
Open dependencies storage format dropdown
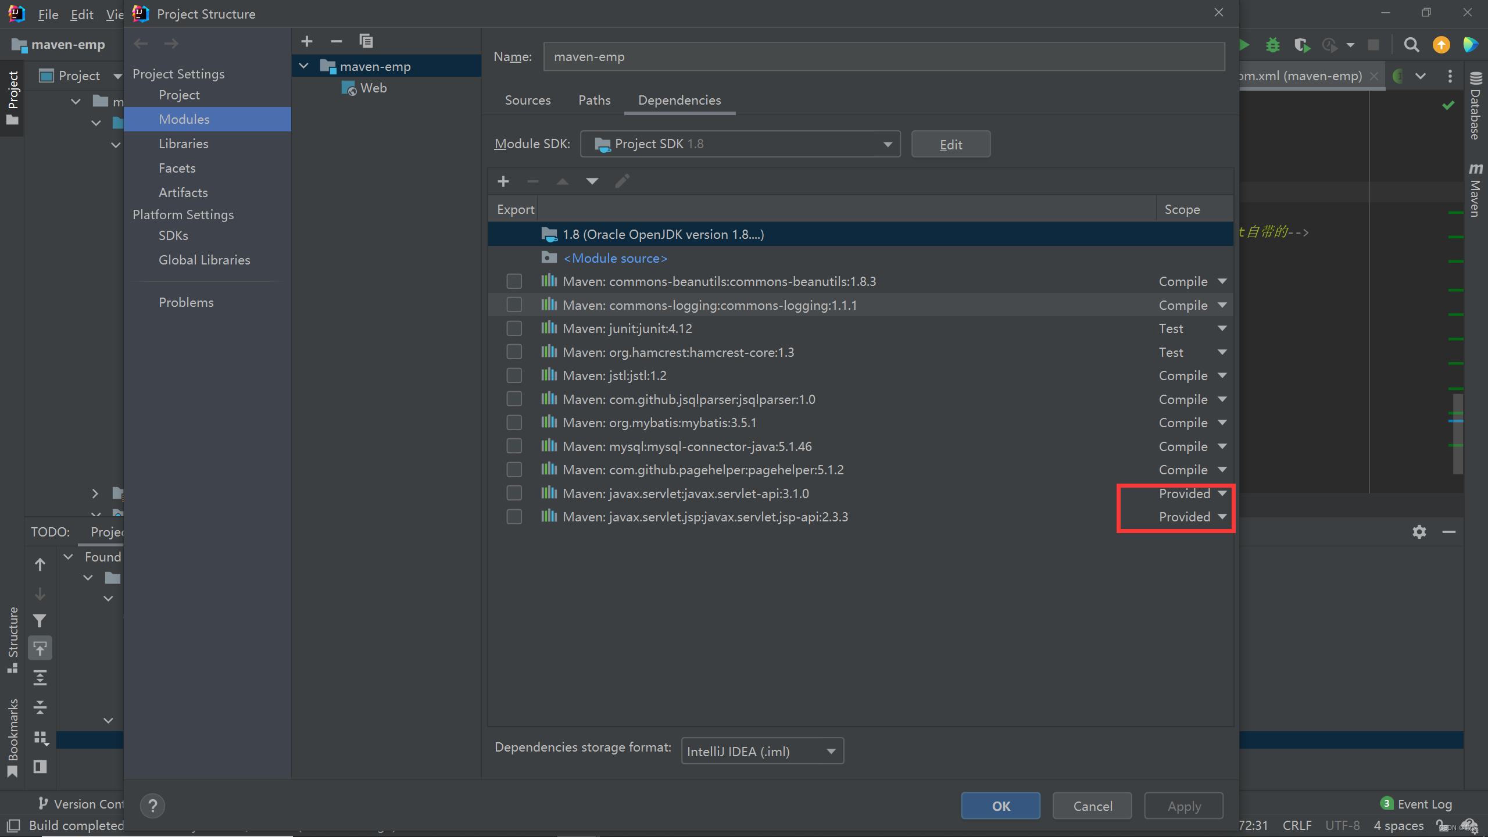coord(761,752)
